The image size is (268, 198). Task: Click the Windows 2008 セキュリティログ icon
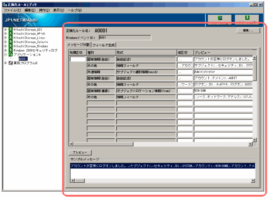(10, 50)
